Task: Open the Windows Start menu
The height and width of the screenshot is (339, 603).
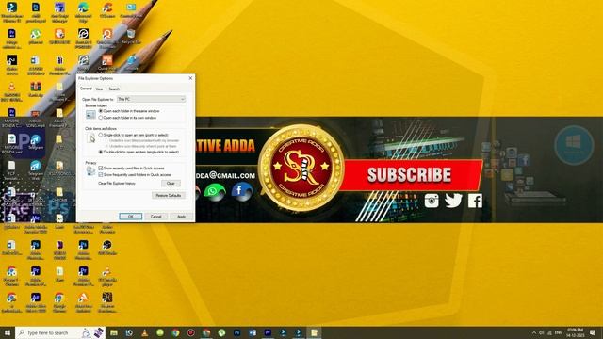Action: click(x=8, y=332)
